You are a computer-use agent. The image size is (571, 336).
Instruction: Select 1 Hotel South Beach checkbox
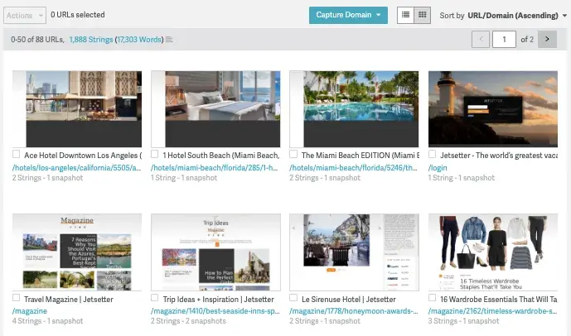(154, 154)
